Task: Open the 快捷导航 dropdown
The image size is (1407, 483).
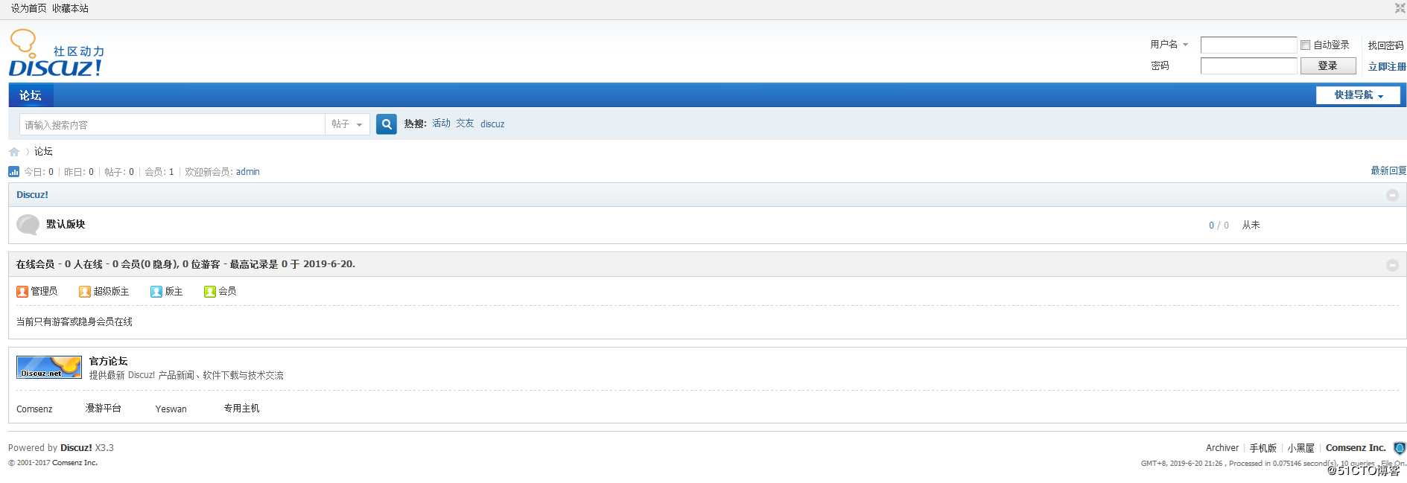Action: tap(1358, 95)
